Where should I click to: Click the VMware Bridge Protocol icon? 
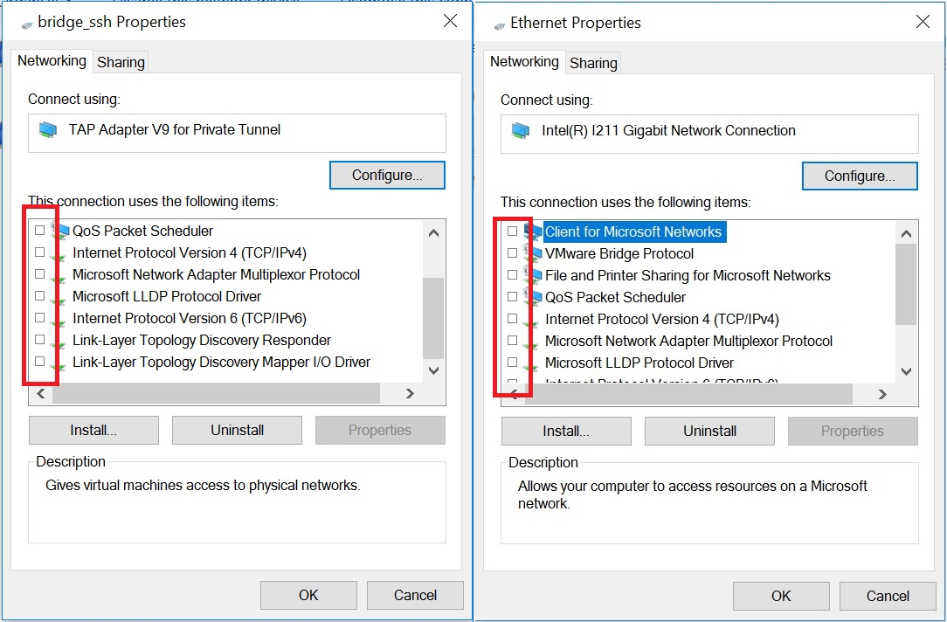[532, 253]
